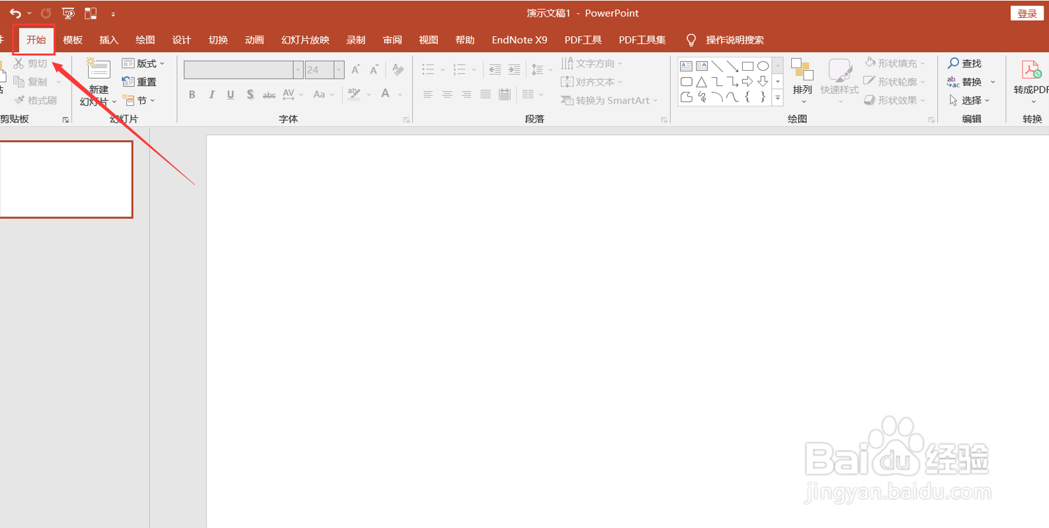Open Change Case Aa dropdown
1049x528 pixels.
(323, 94)
